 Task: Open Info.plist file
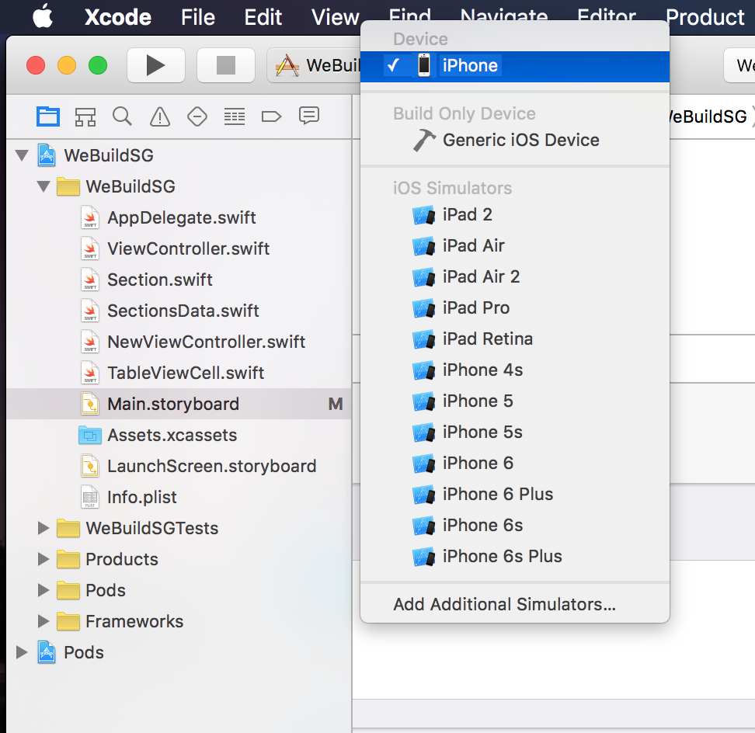click(179, 497)
